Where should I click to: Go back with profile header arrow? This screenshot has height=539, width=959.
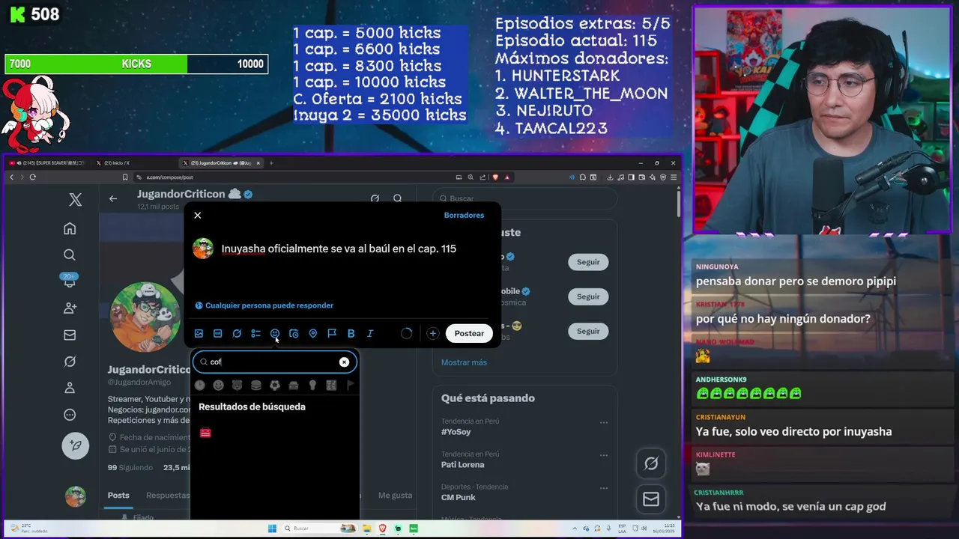point(113,198)
